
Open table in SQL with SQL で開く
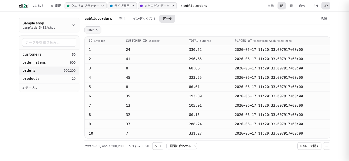tap(309, 146)
